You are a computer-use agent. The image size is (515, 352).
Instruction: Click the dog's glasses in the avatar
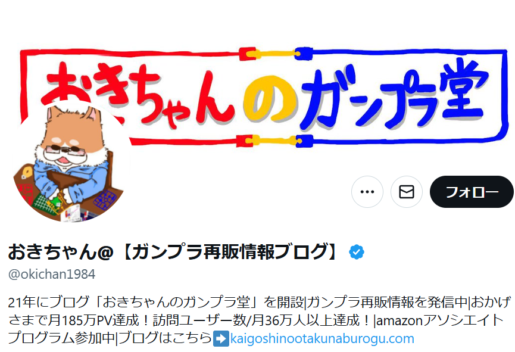[65, 151]
